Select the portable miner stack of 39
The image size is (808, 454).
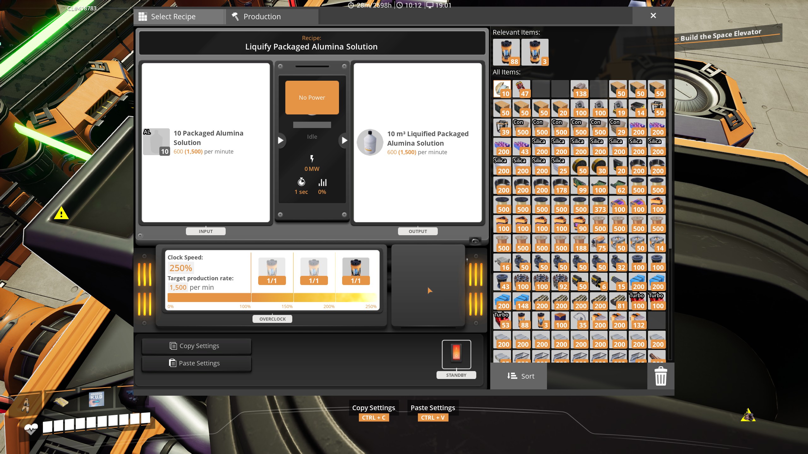coord(502,127)
